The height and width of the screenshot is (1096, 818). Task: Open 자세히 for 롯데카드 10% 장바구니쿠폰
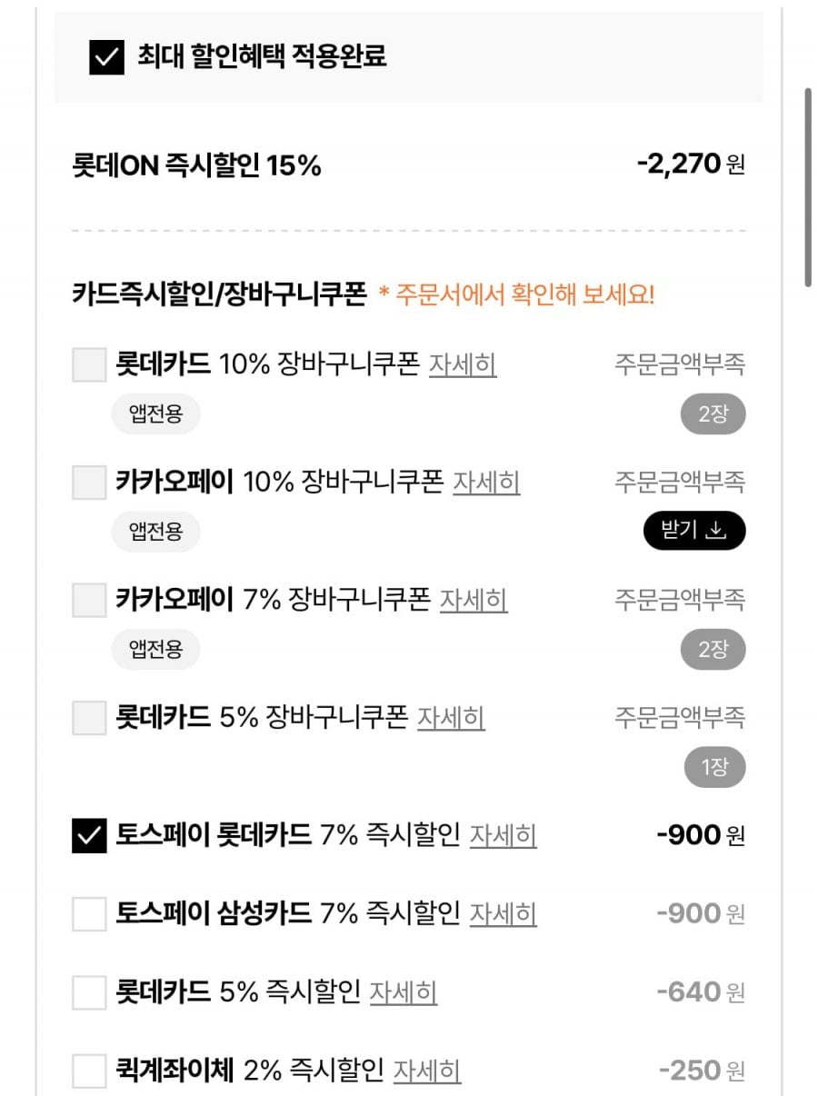click(x=463, y=365)
